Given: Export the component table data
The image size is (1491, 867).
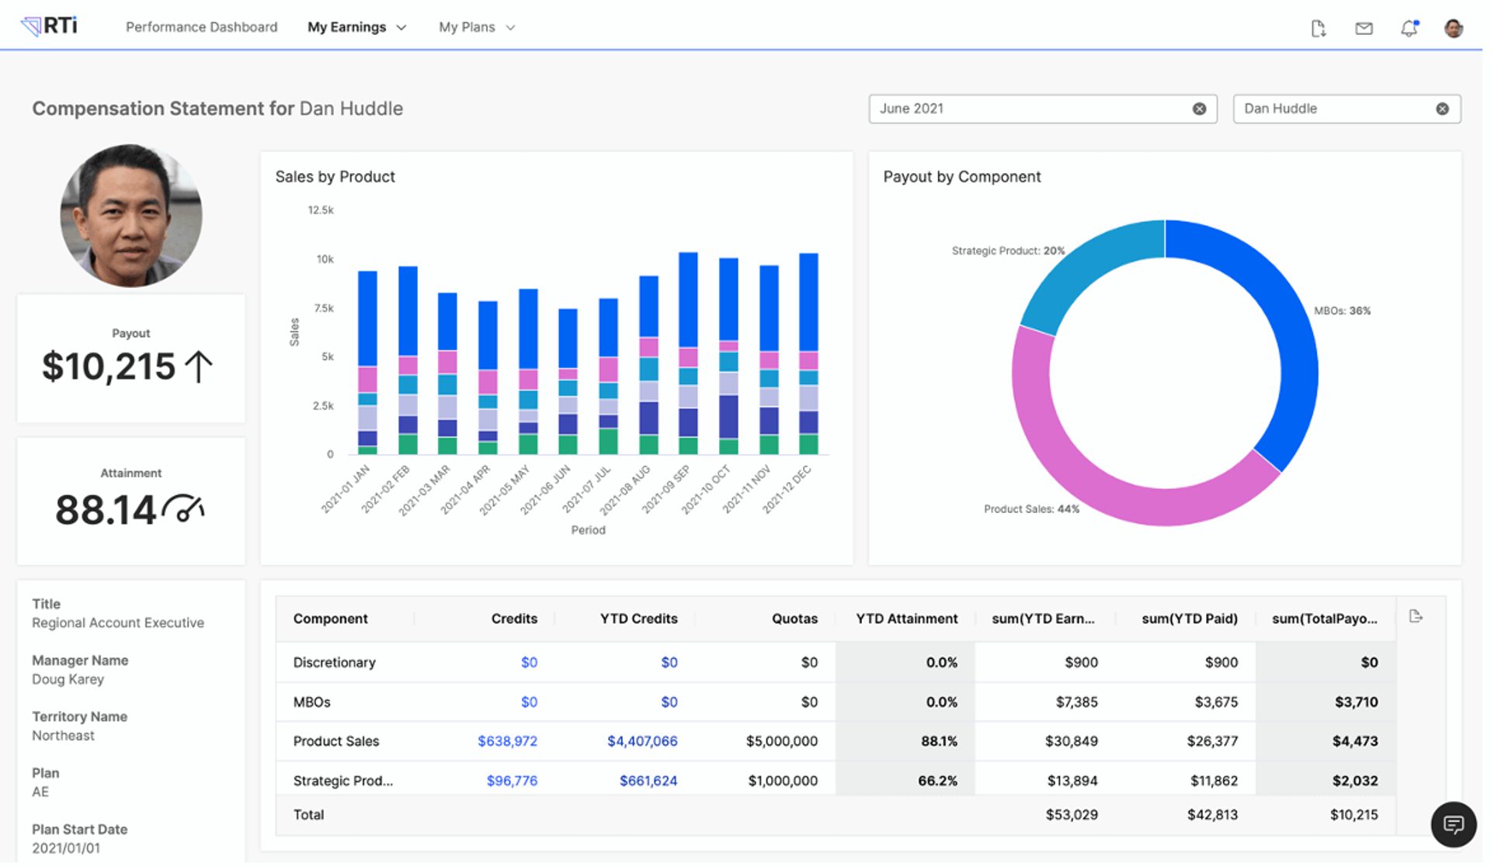Looking at the screenshot, I should point(1416,616).
